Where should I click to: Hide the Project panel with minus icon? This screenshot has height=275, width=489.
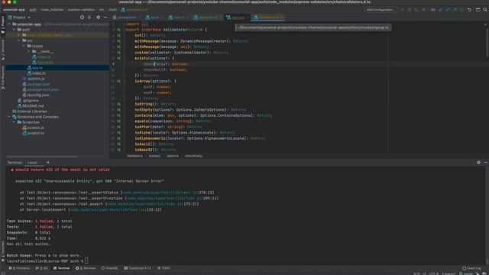(105, 18)
